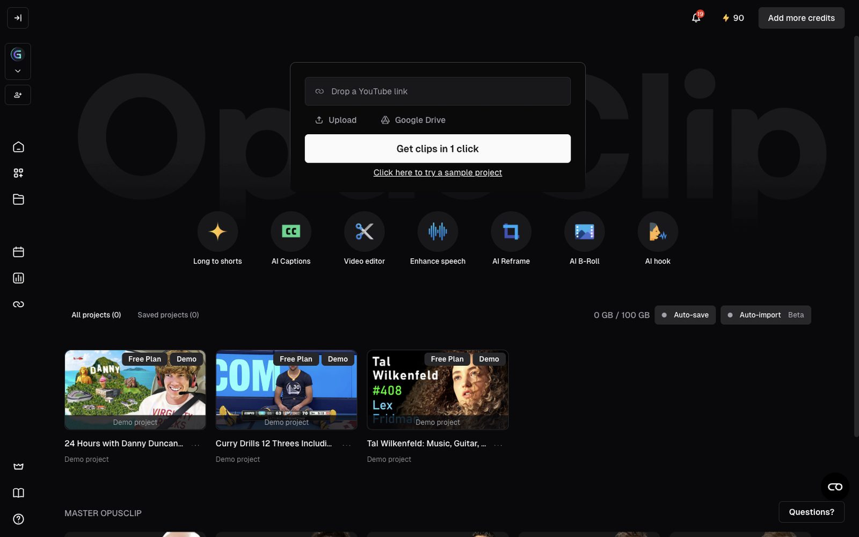The width and height of the screenshot is (859, 537).
Task: Choose Google Drive import
Action: [413, 120]
